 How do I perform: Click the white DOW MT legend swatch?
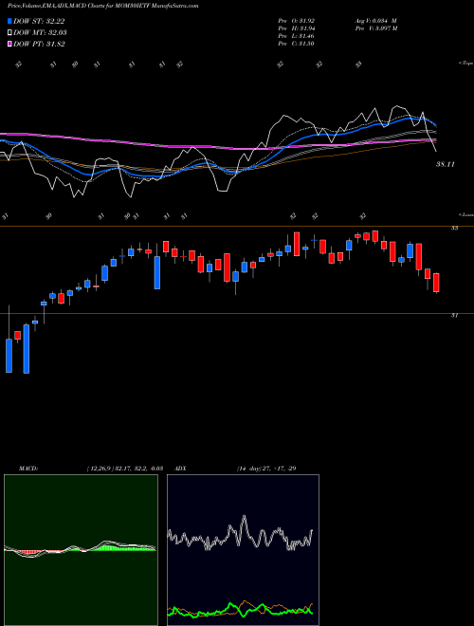click(9, 32)
